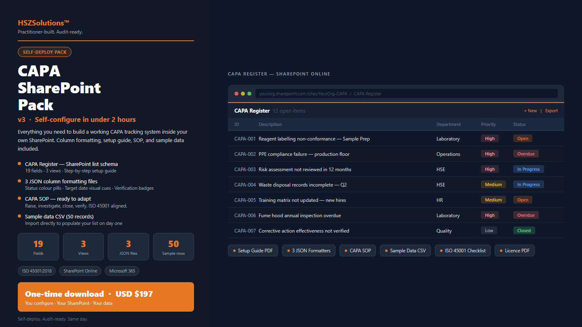This screenshot has width=582, height=327.
Task: Click the Overdue status pill for CAPA-002
Action: click(526, 154)
